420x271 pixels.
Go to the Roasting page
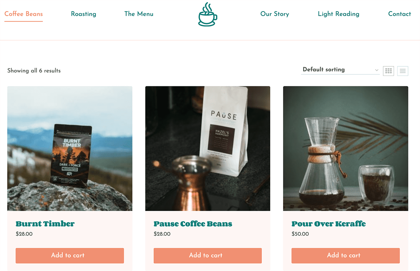click(83, 14)
